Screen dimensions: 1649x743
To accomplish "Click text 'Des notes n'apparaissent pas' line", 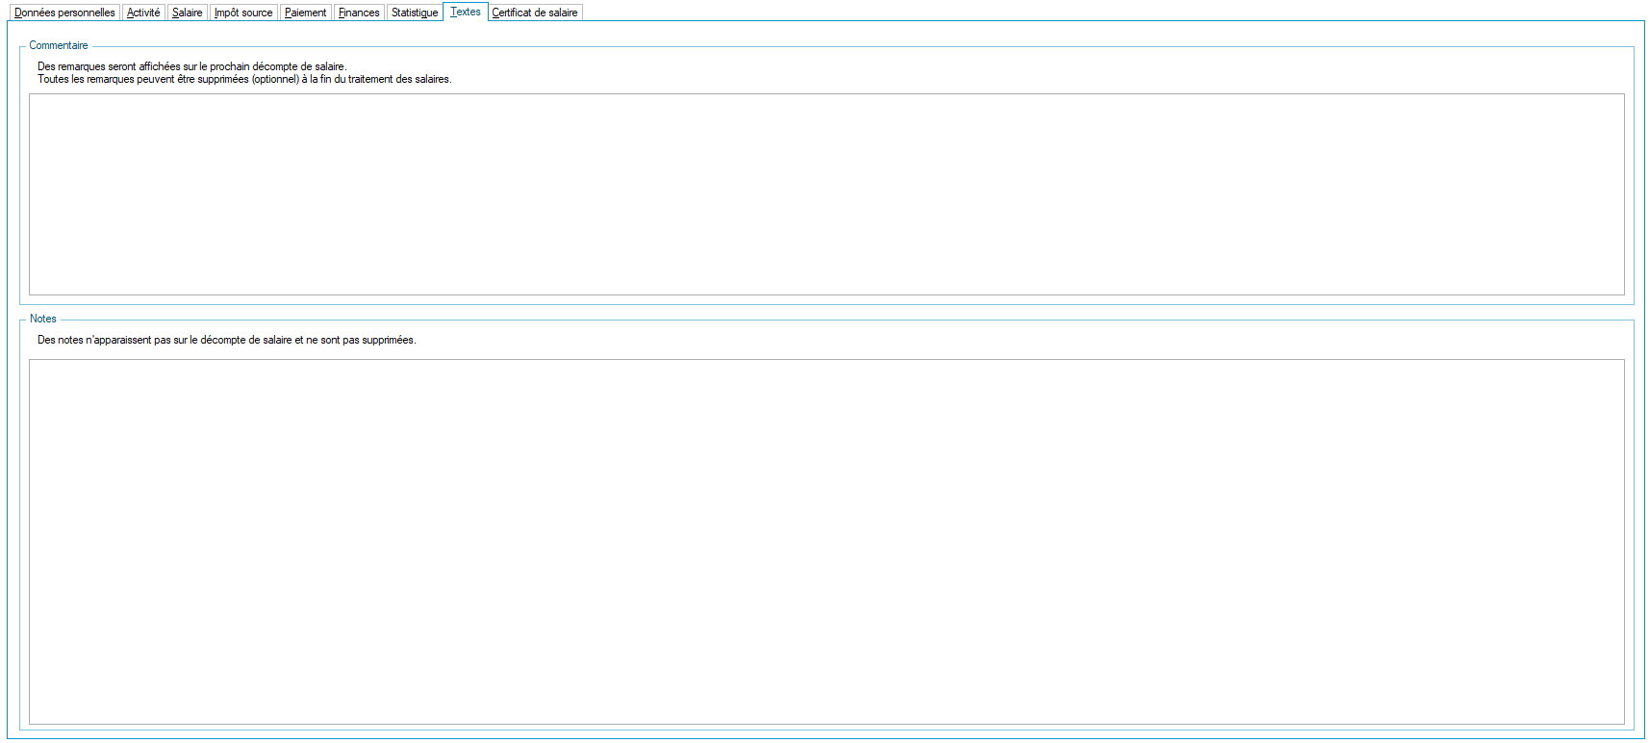I will 227,340.
